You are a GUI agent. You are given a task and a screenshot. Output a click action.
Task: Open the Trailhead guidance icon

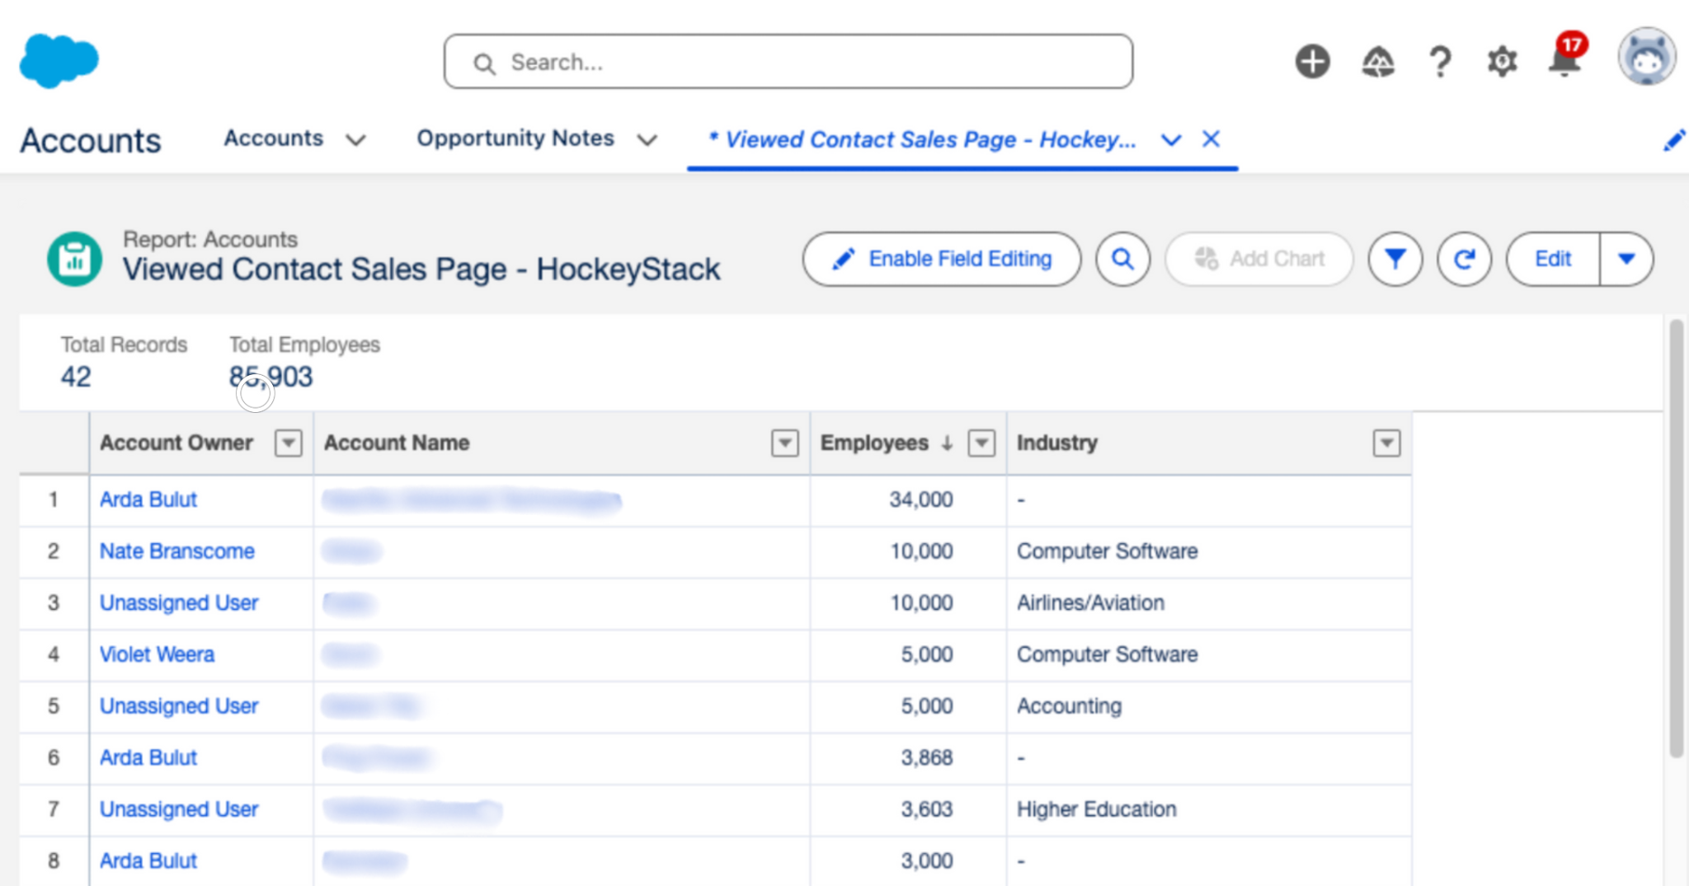tap(1377, 62)
